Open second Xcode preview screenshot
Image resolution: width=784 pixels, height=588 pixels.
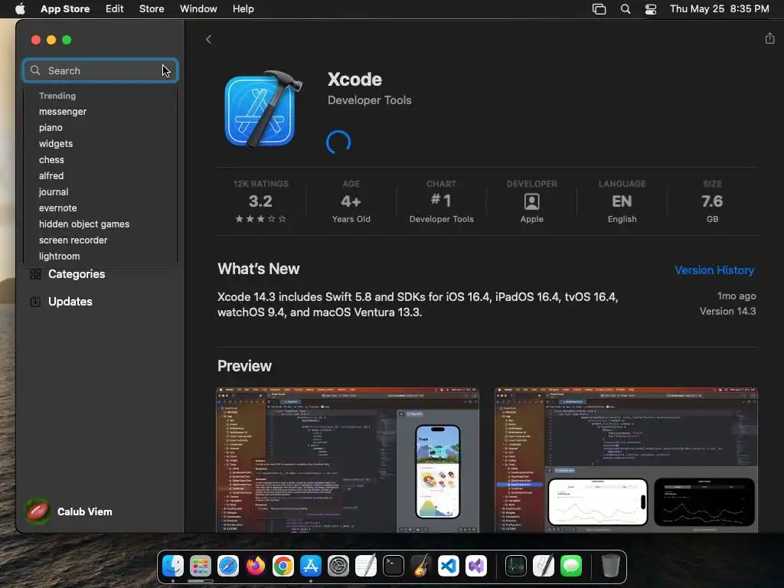point(626,460)
